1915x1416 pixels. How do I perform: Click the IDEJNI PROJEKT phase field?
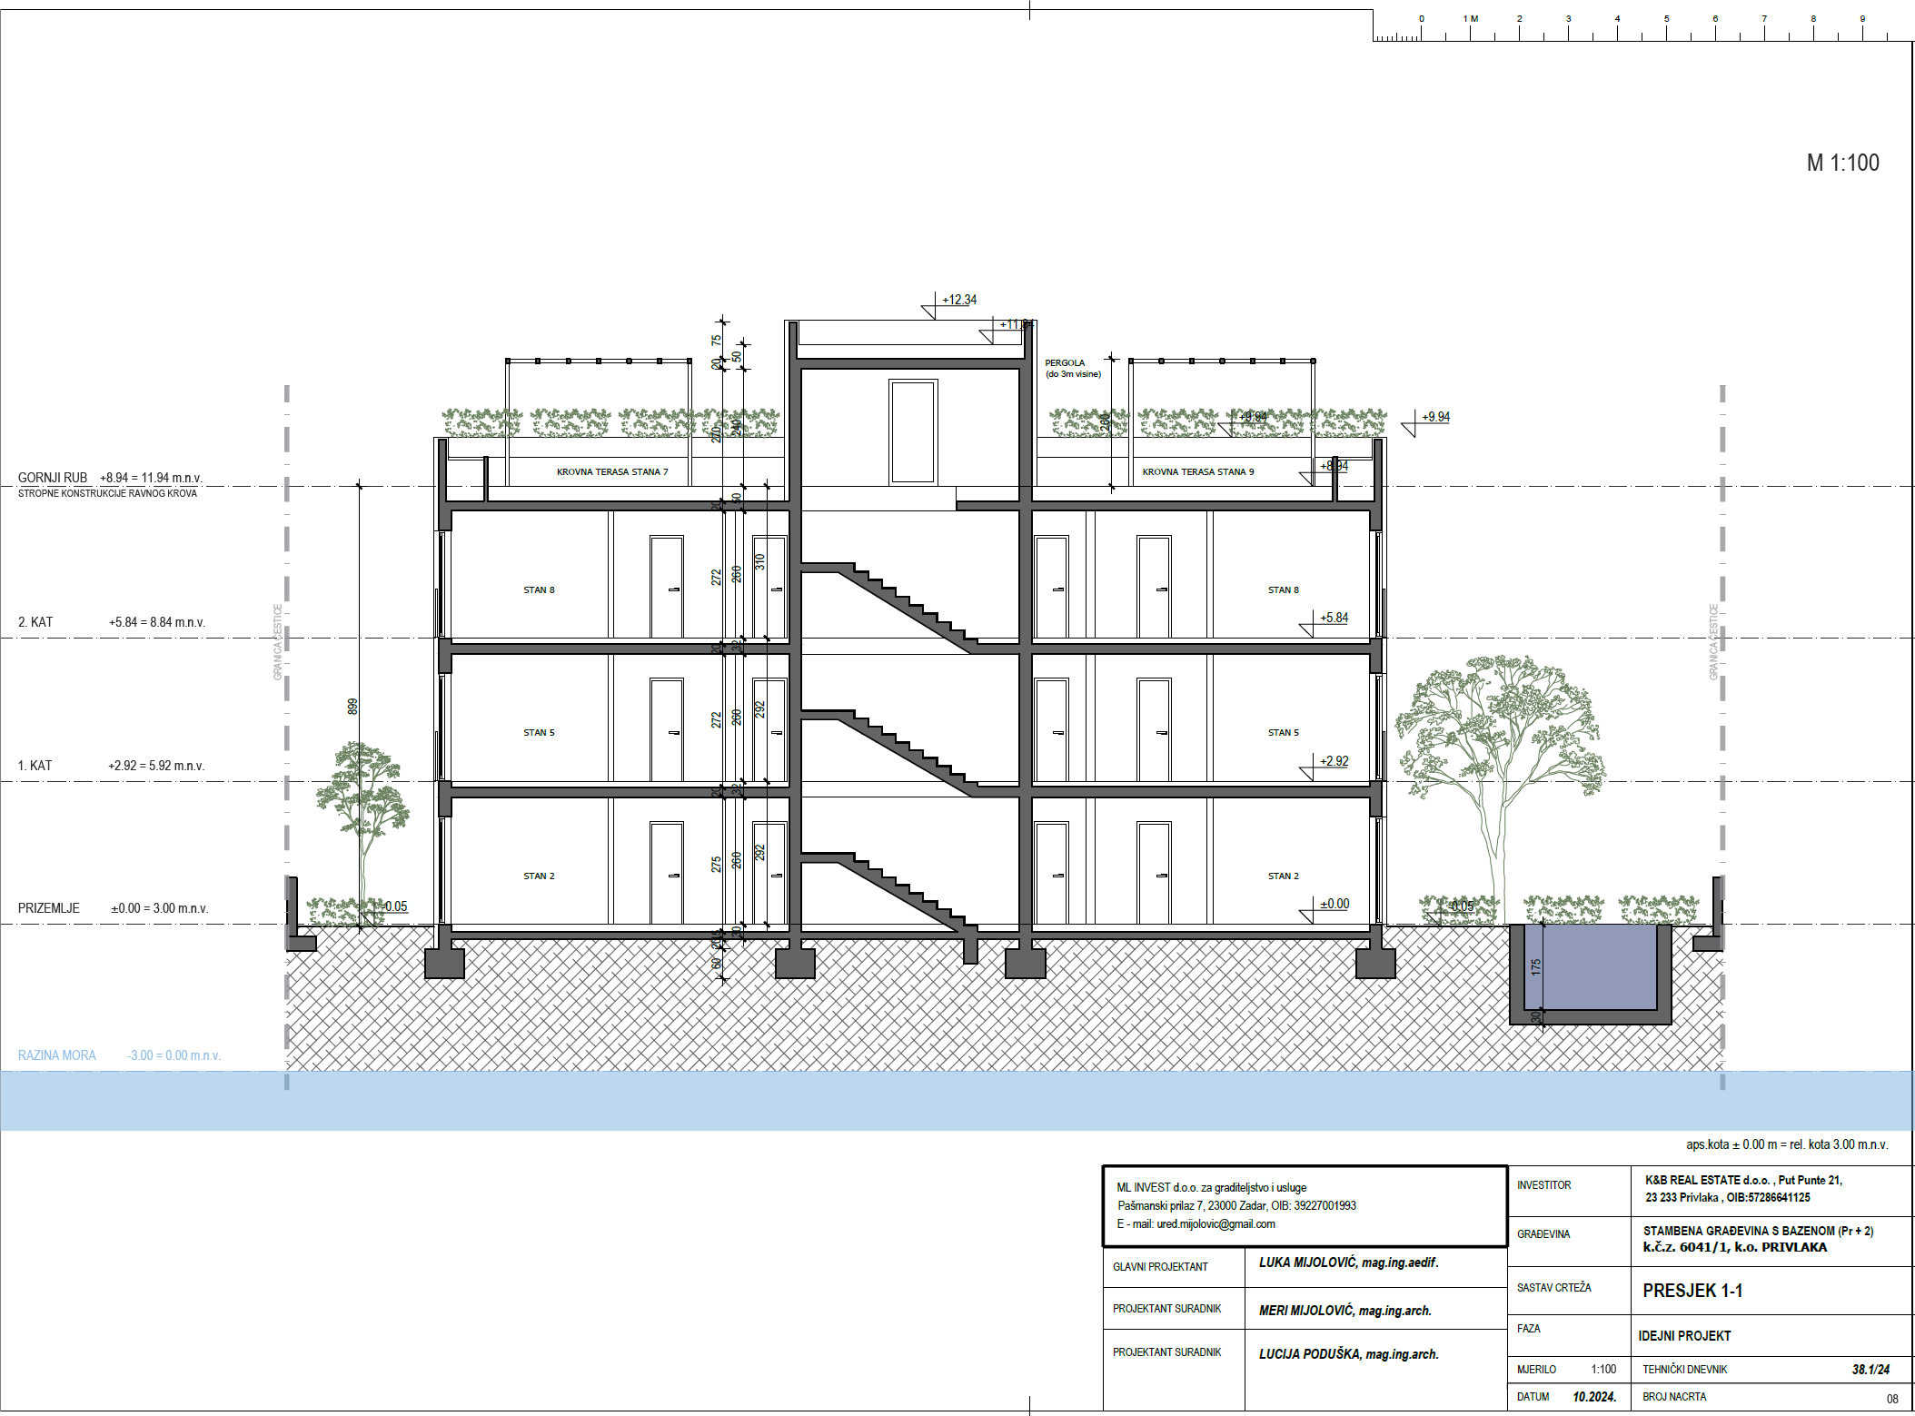pos(1684,1336)
